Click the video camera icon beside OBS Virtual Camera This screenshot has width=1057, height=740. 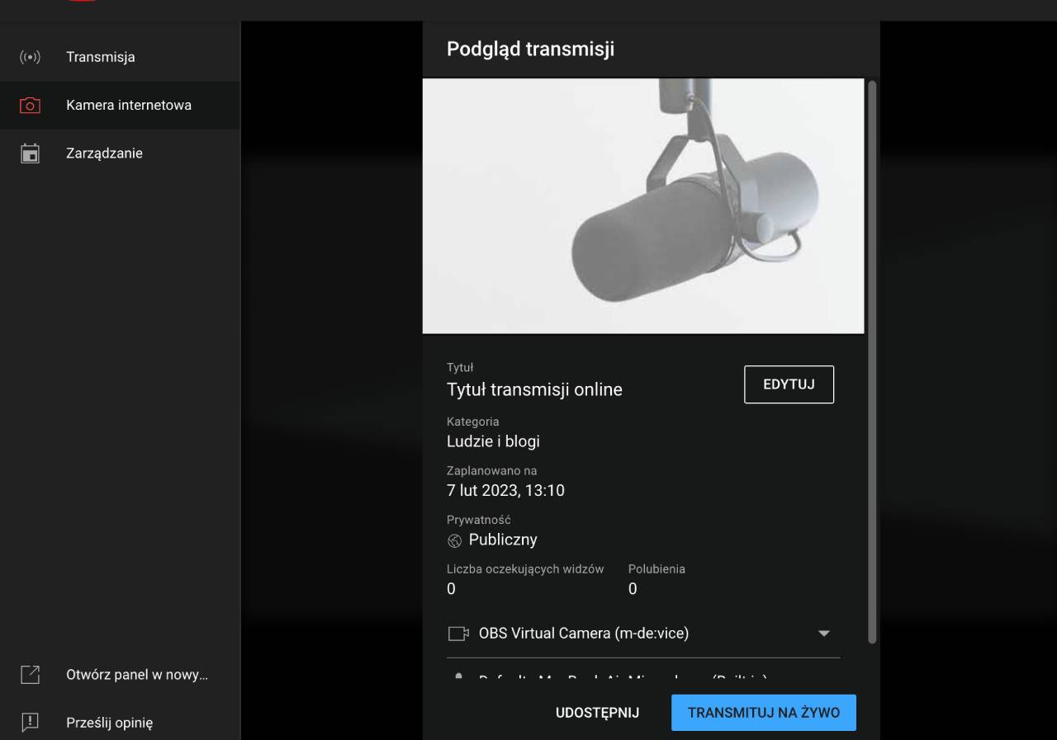click(457, 634)
